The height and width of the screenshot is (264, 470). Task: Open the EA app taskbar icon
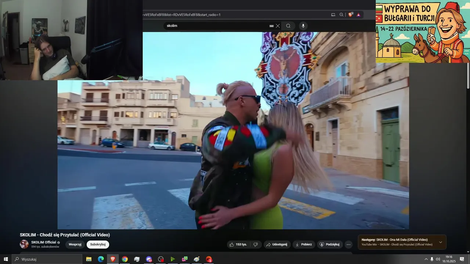[209, 259]
